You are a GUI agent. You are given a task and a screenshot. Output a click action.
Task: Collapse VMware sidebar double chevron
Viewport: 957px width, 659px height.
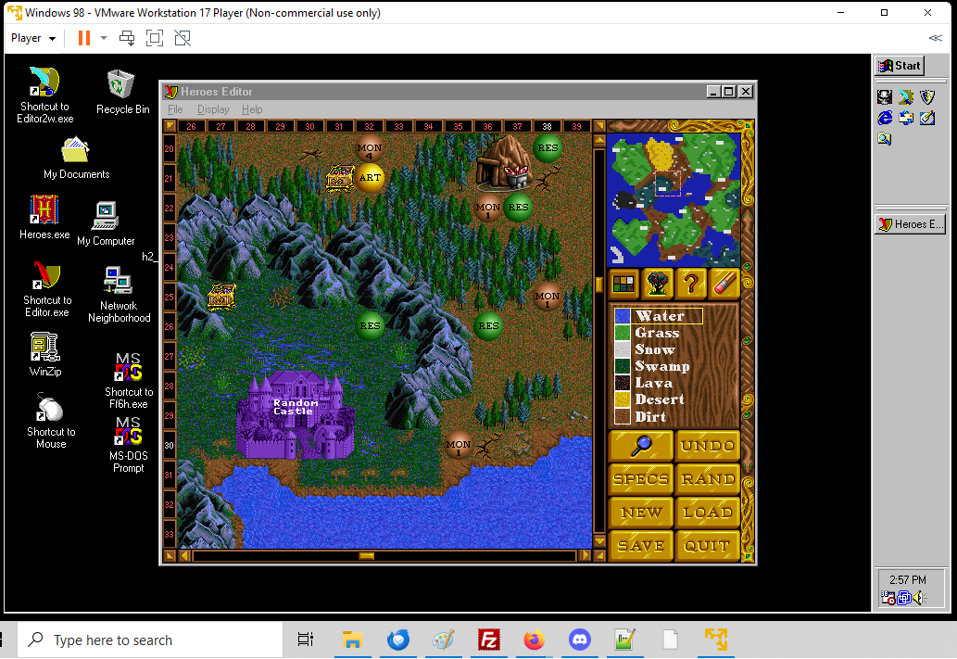point(935,38)
